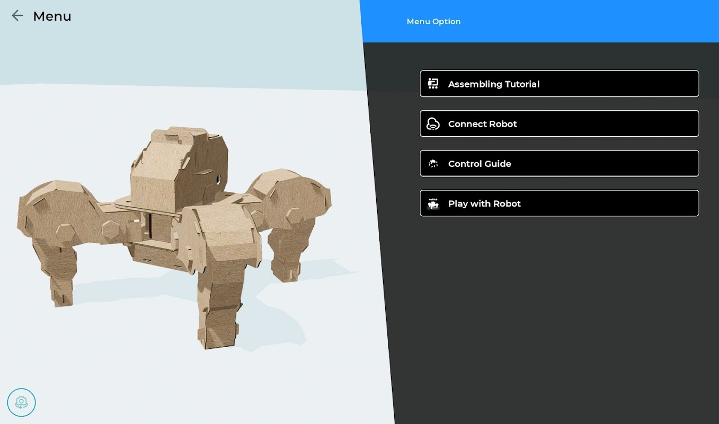Screen dimensions: 719x424
Task: Open the Assembling Tutorial option
Action: click(x=559, y=84)
